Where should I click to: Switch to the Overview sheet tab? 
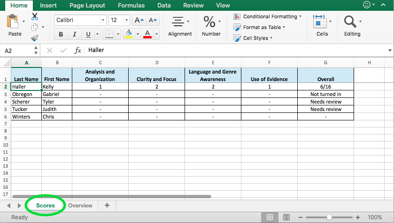coord(80,206)
